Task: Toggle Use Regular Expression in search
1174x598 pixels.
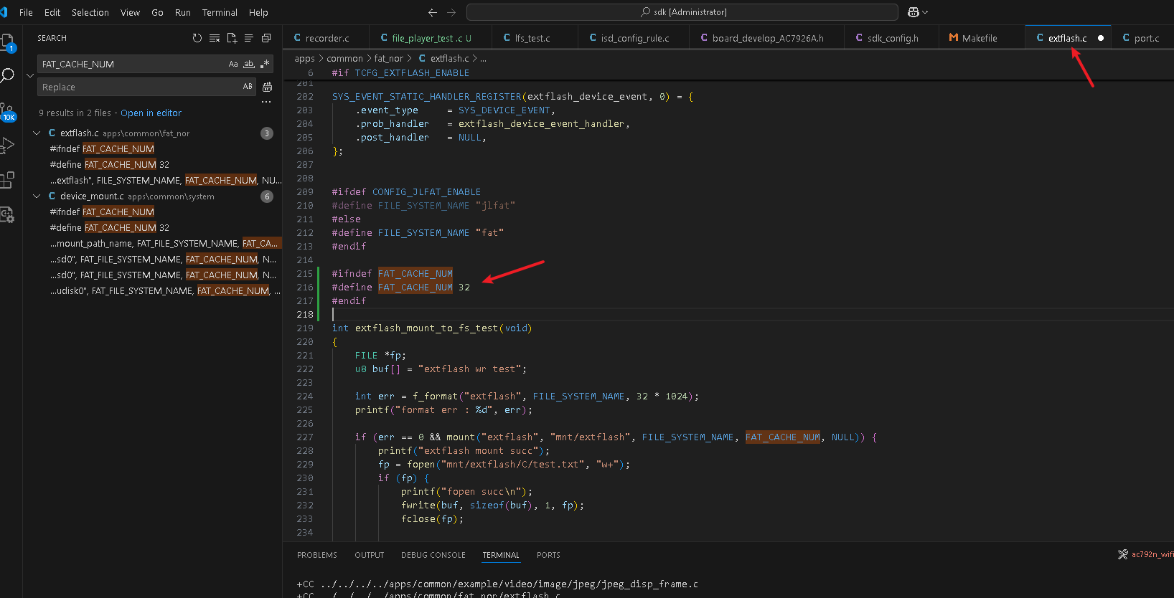Action: click(x=265, y=64)
